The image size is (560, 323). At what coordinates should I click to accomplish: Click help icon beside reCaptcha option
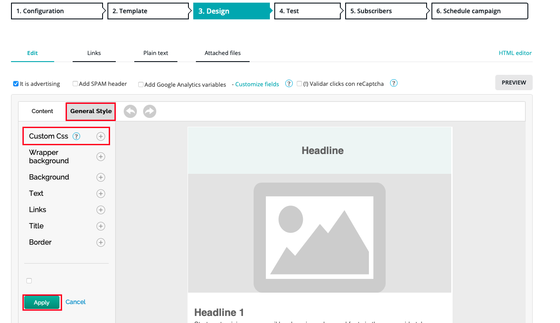(394, 83)
